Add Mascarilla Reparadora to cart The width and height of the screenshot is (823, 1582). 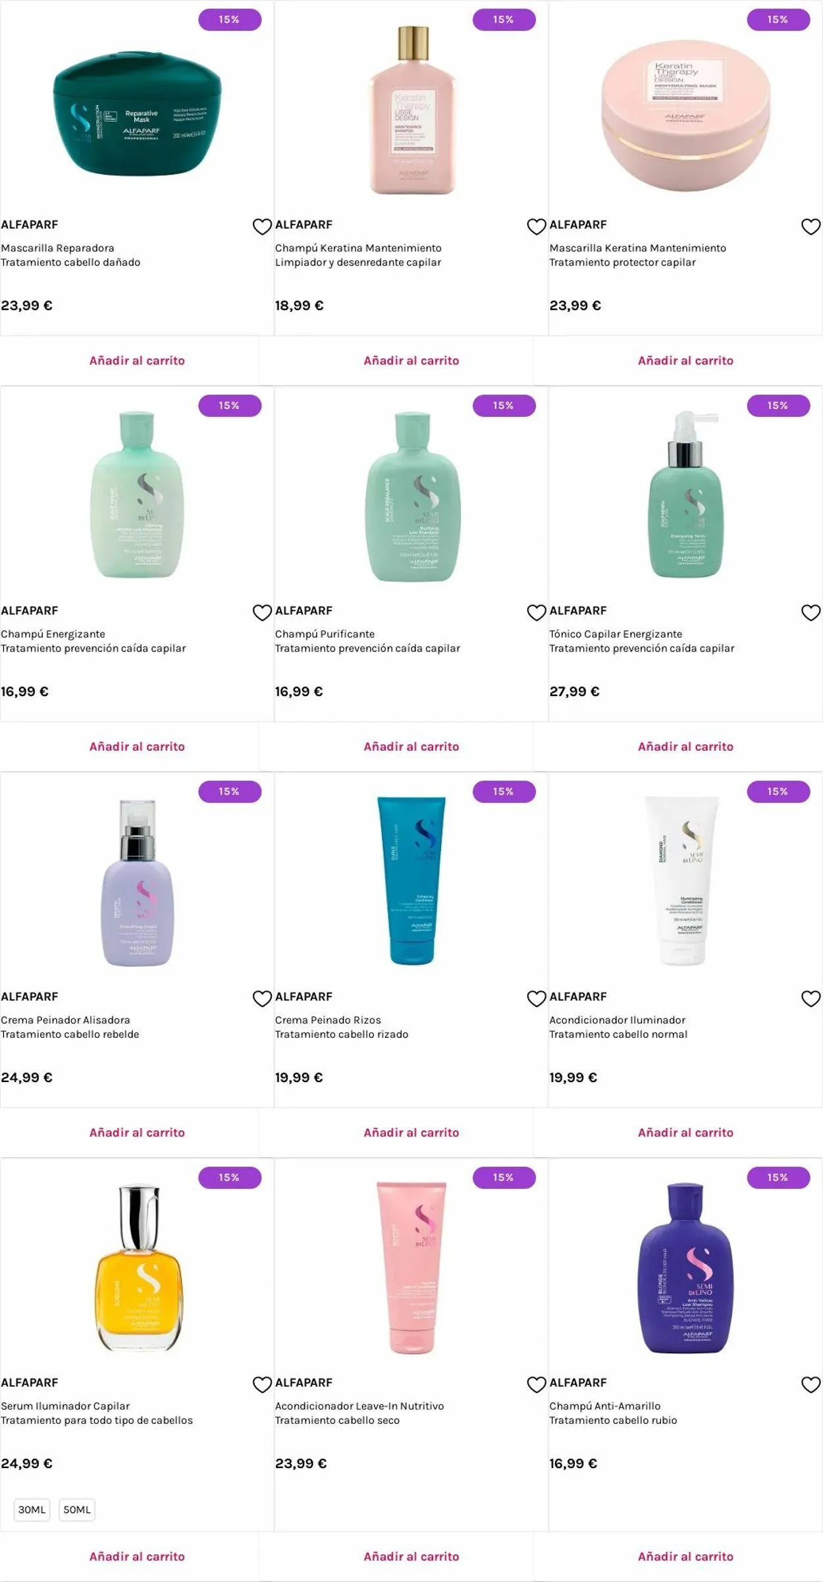coord(137,360)
